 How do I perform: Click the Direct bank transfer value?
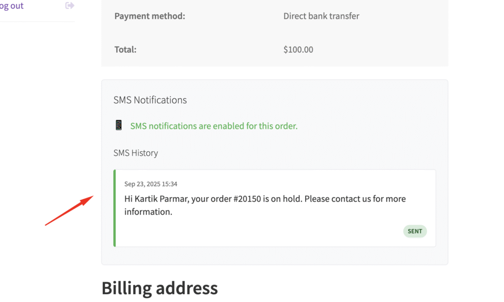click(321, 16)
